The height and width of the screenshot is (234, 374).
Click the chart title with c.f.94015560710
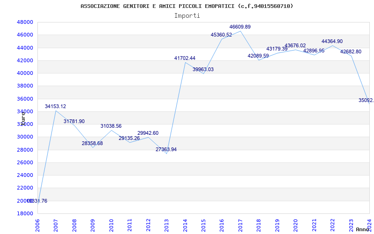[x=187, y=6]
